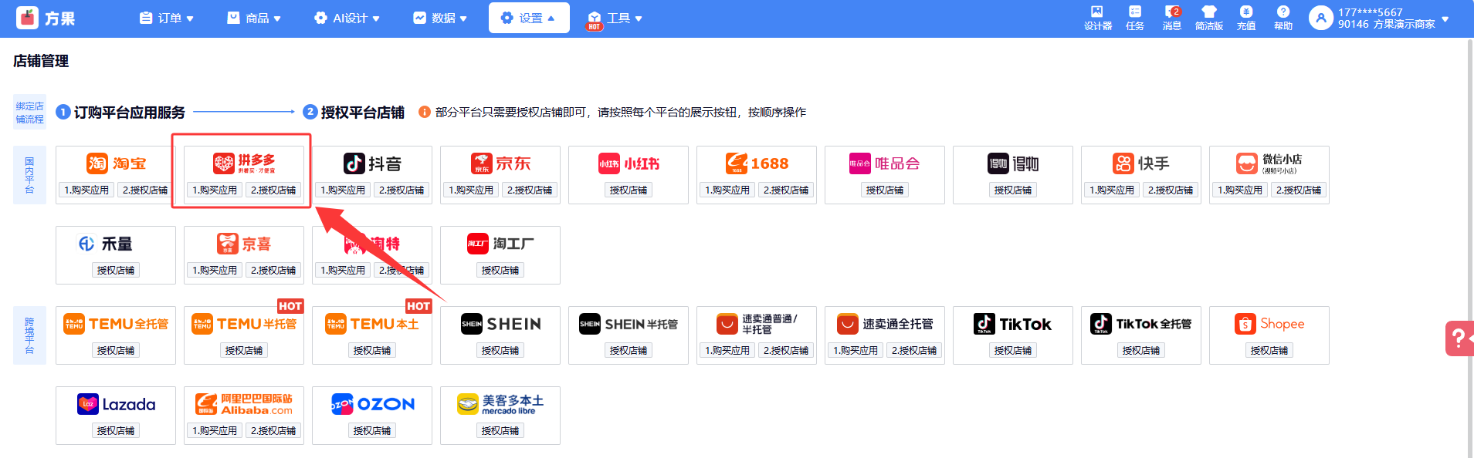The height and width of the screenshot is (458, 1474).
Task: Click the 充值 recharge icon
Action: (x=1245, y=17)
